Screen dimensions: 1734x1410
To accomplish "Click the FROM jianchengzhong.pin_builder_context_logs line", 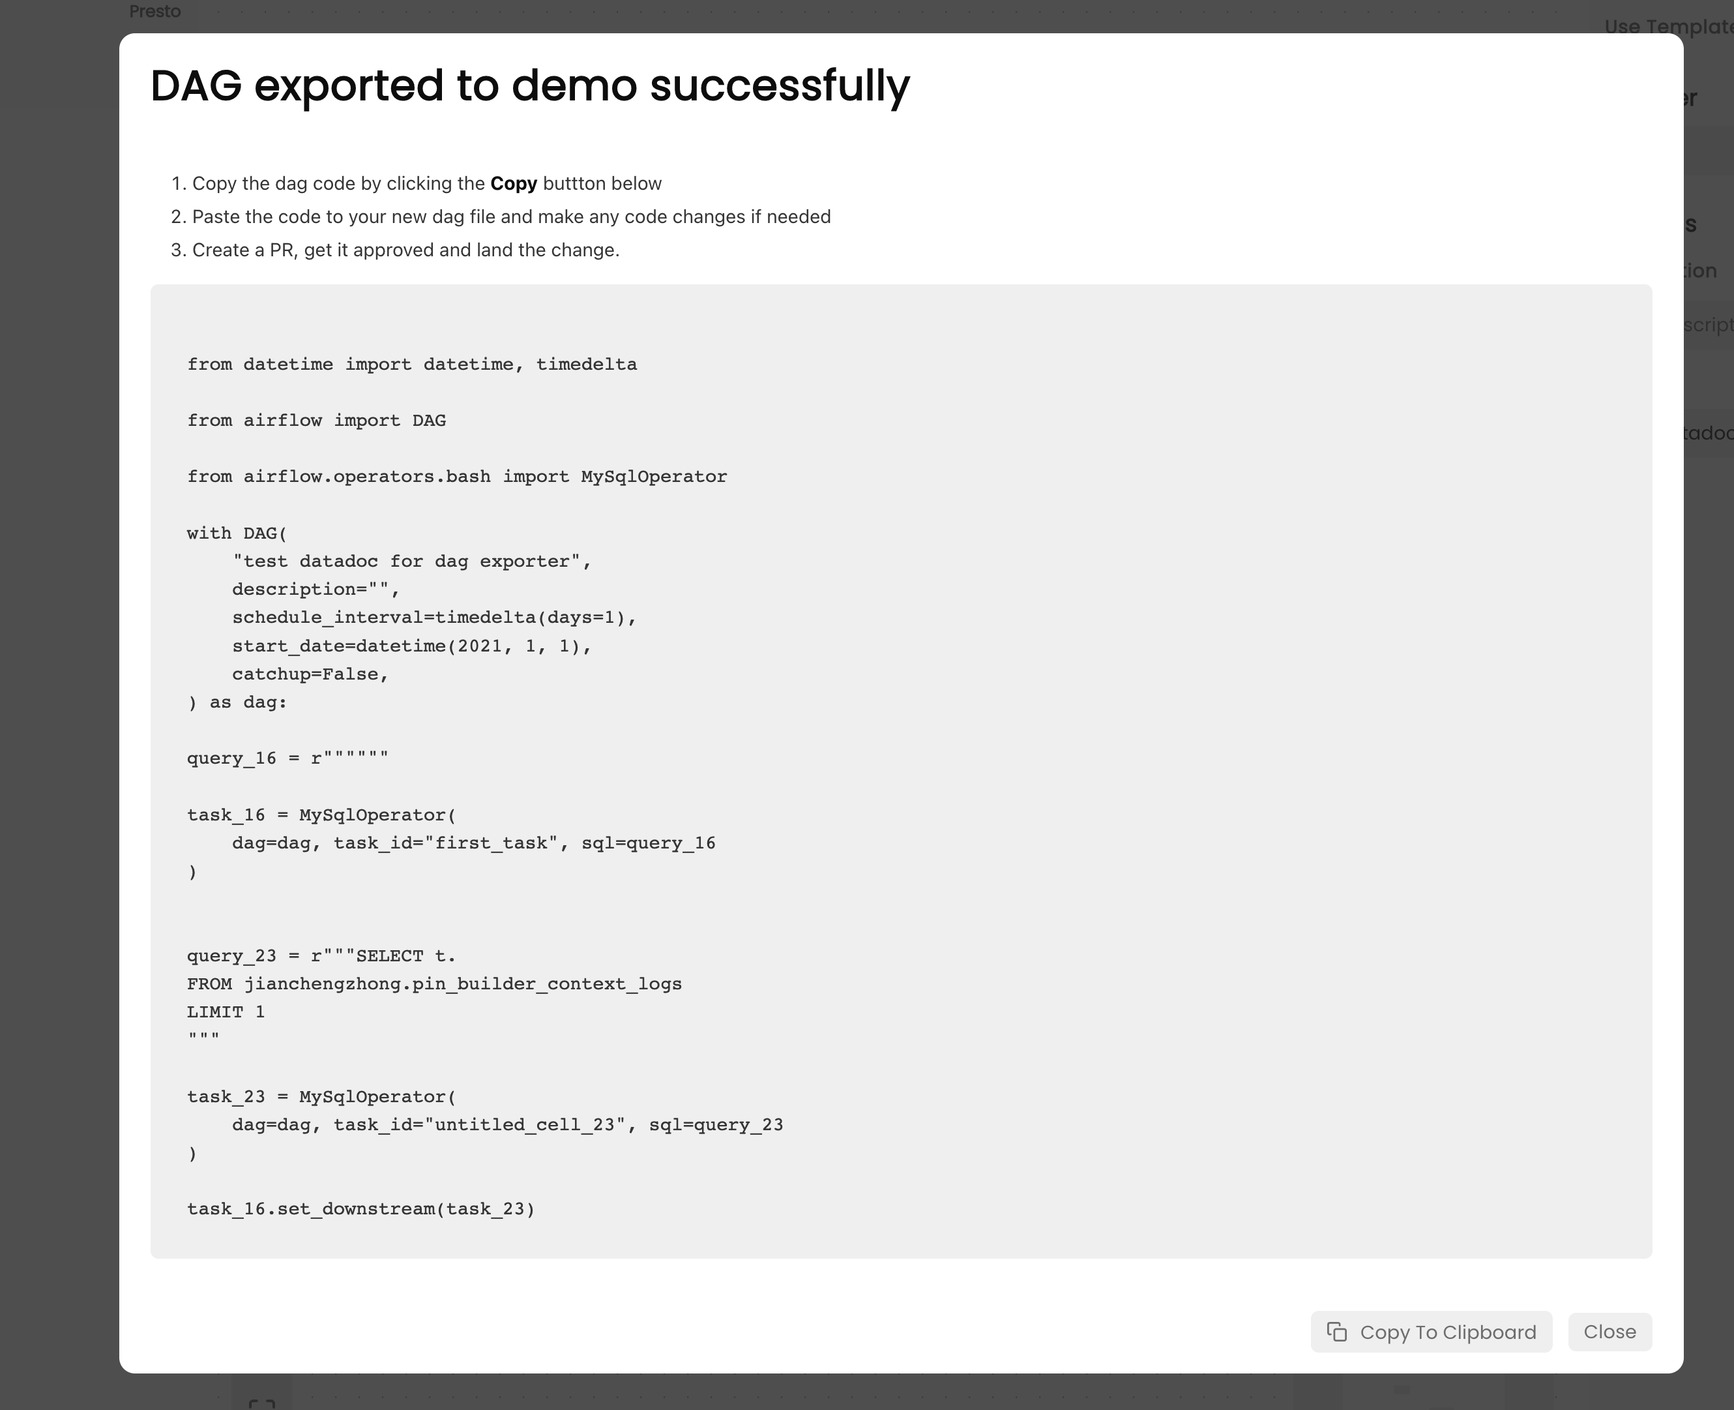I will [x=434, y=983].
